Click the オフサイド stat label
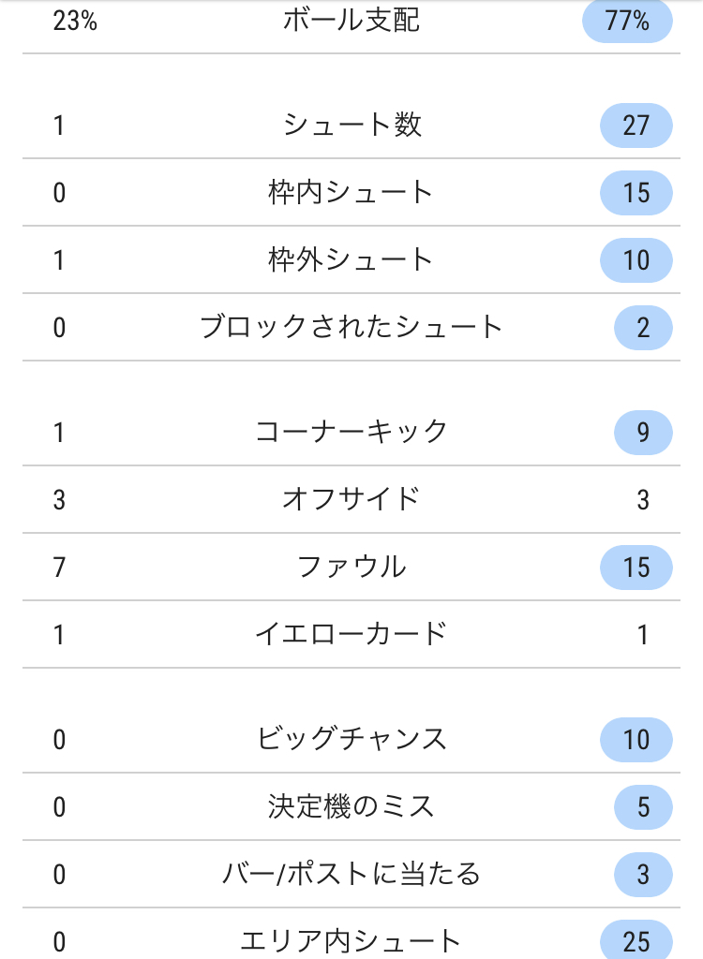 351,499
